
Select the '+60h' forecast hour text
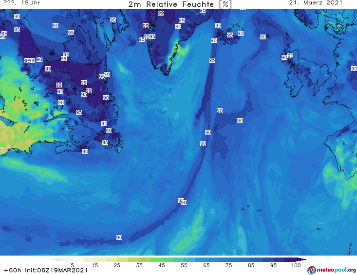pos(12,270)
